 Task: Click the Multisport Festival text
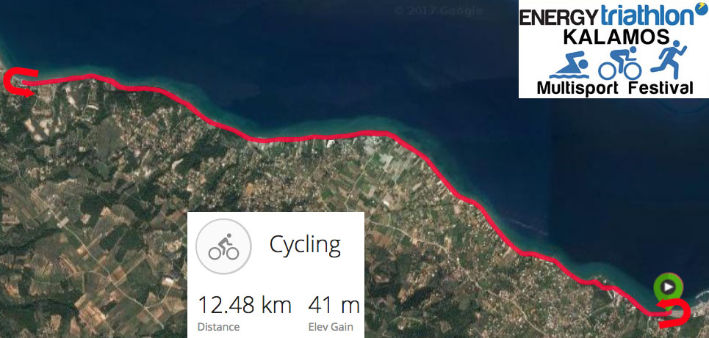[x=614, y=87]
